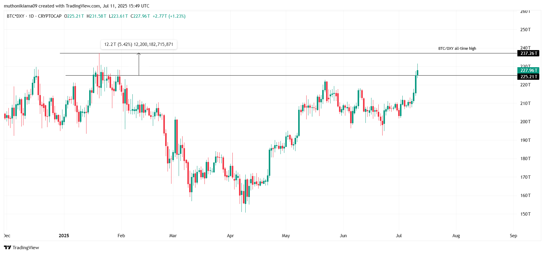Select the Feb marker on the time axis
The height and width of the screenshot is (254, 545).
pyautogui.click(x=121, y=236)
